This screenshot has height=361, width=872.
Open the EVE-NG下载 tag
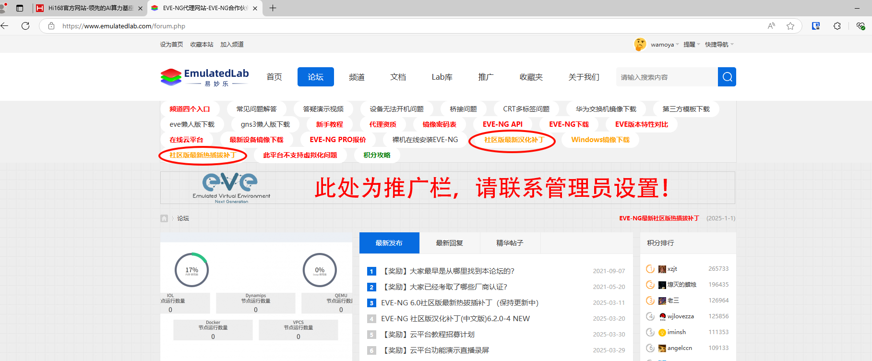click(x=569, y=124)
